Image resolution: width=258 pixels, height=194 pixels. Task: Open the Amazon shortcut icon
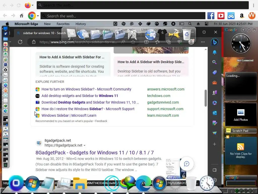pos(242,16)
